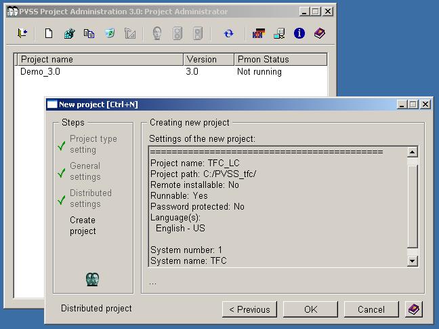Image resolution: width=439 pixels, height=329 pixels.
Task: Click the remote computers icon
Action: pyautogui.click(x=279, y=33)
